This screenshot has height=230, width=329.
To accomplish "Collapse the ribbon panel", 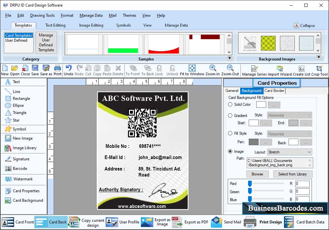I will tap(304, 26).
